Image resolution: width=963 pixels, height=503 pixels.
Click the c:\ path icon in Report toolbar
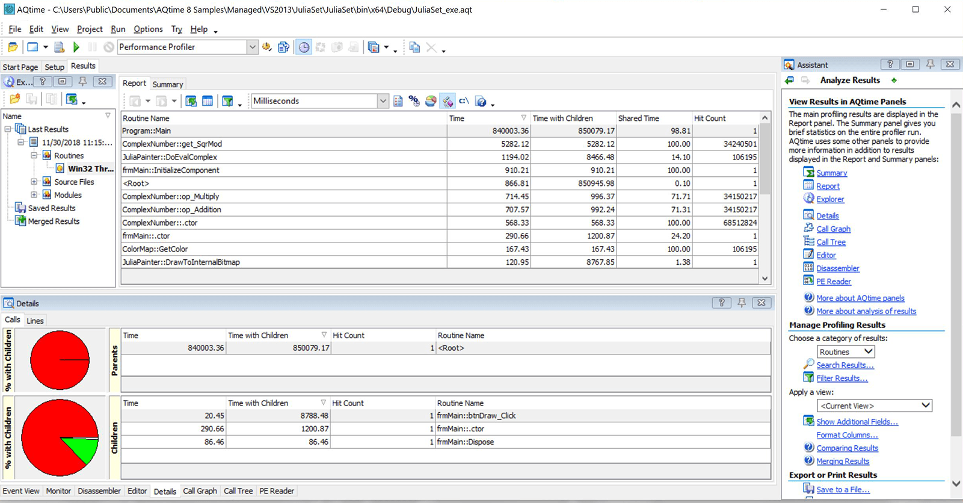click(464, 101)
